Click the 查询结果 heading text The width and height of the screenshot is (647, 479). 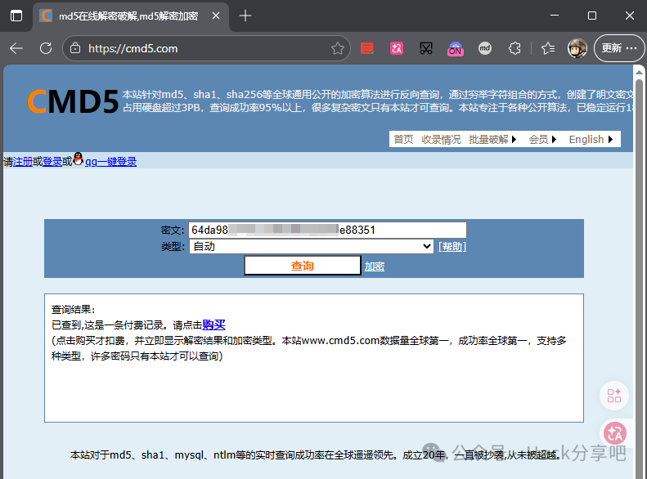[73, 310]
